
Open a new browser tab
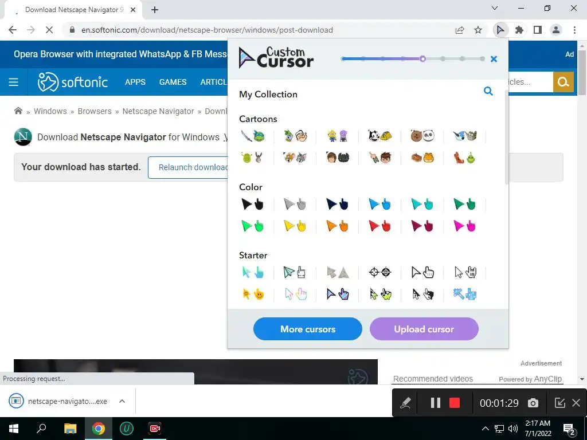pos(155,10)
